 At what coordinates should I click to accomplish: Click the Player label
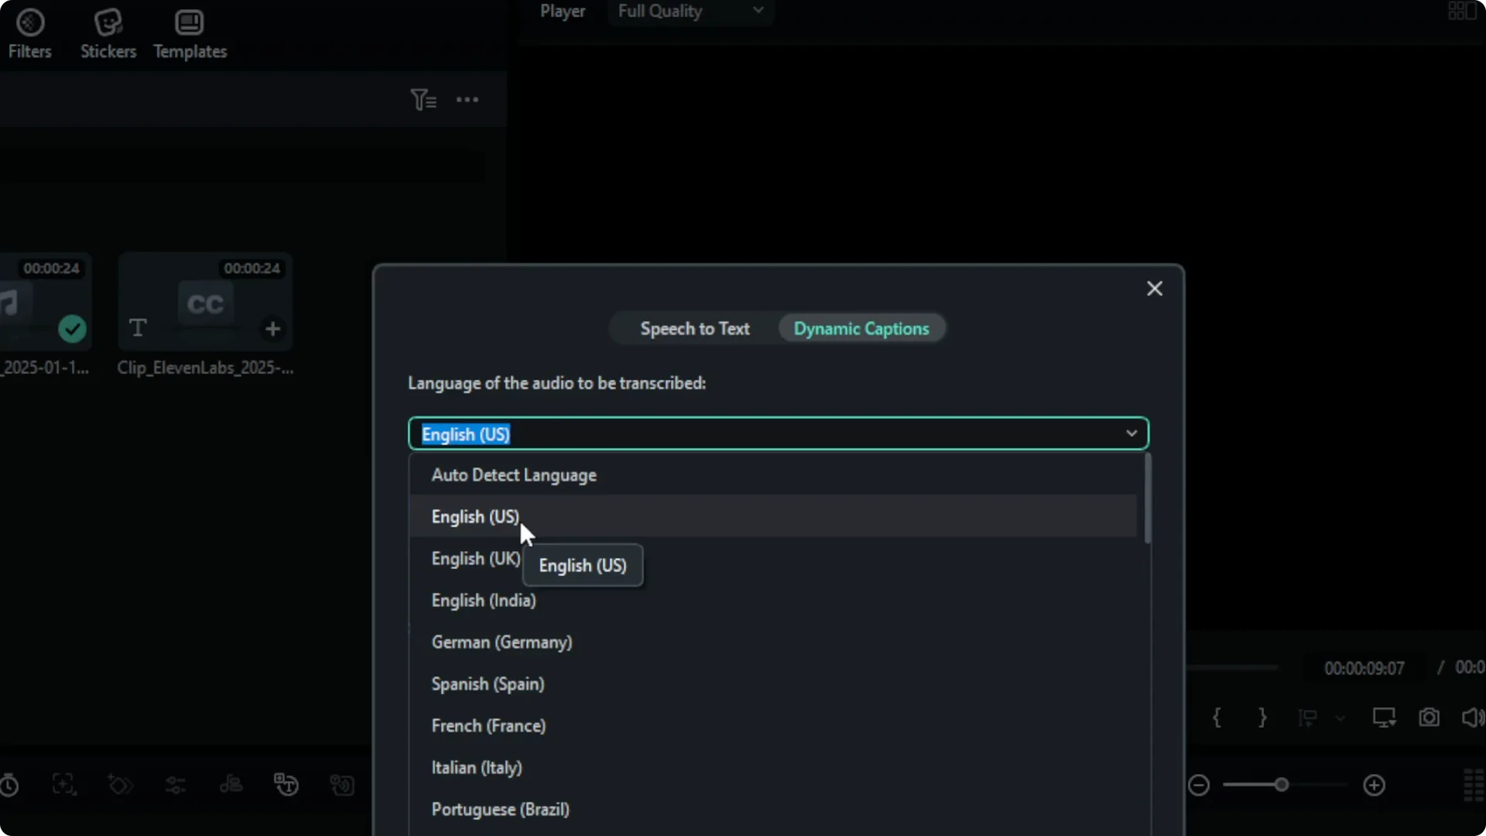[x=563, y=12]
